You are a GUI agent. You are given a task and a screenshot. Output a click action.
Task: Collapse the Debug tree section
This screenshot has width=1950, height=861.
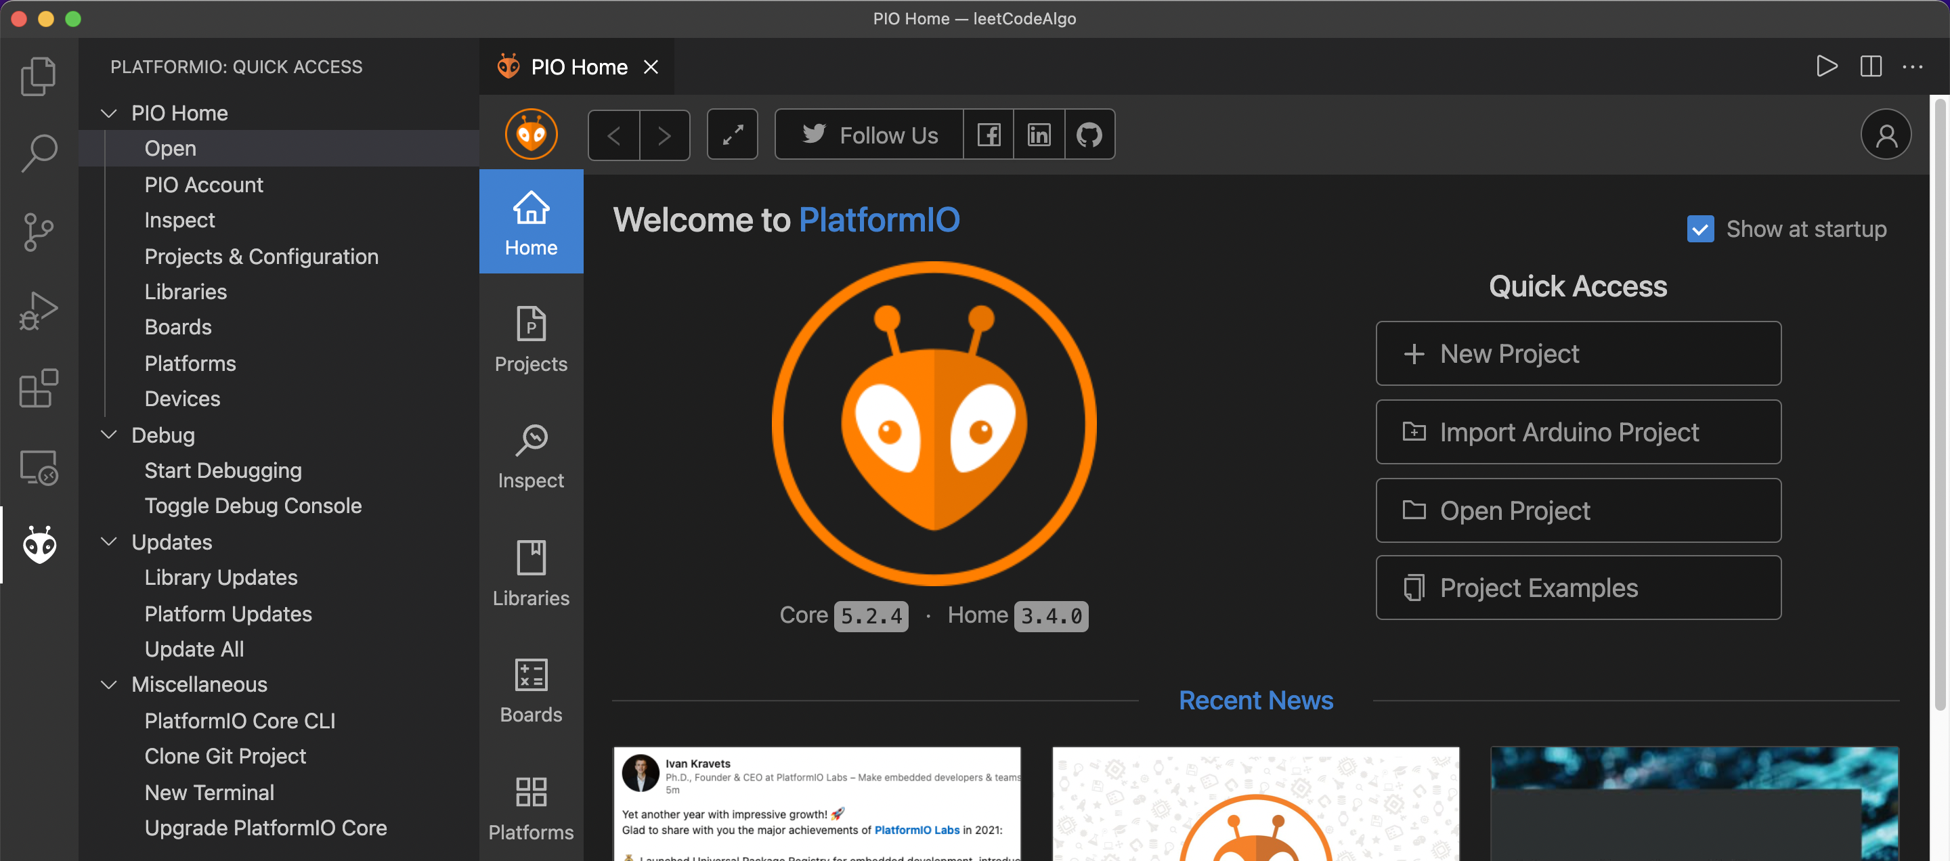(x=109, y=435)
